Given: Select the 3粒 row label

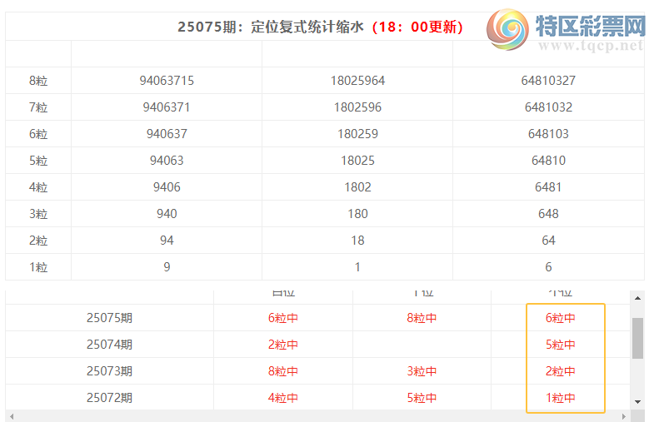Looking at the screenshot, I should (38, 214).
